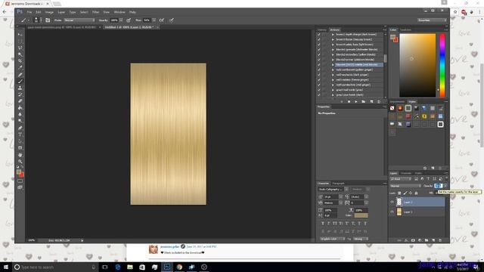
Task: Create new action in Actions panel
Action: [x=371, y=101]
